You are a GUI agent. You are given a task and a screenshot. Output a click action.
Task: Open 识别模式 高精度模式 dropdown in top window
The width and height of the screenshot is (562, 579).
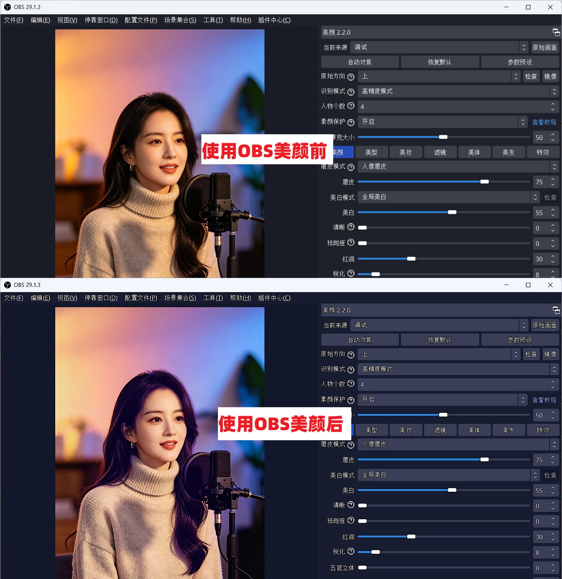[458, 91]
